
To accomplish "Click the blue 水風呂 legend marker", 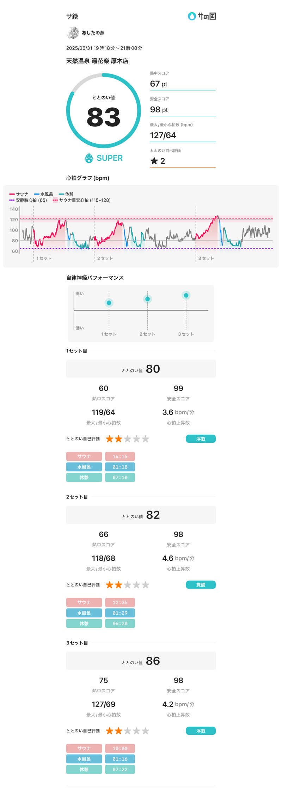I will coord(37,194).
